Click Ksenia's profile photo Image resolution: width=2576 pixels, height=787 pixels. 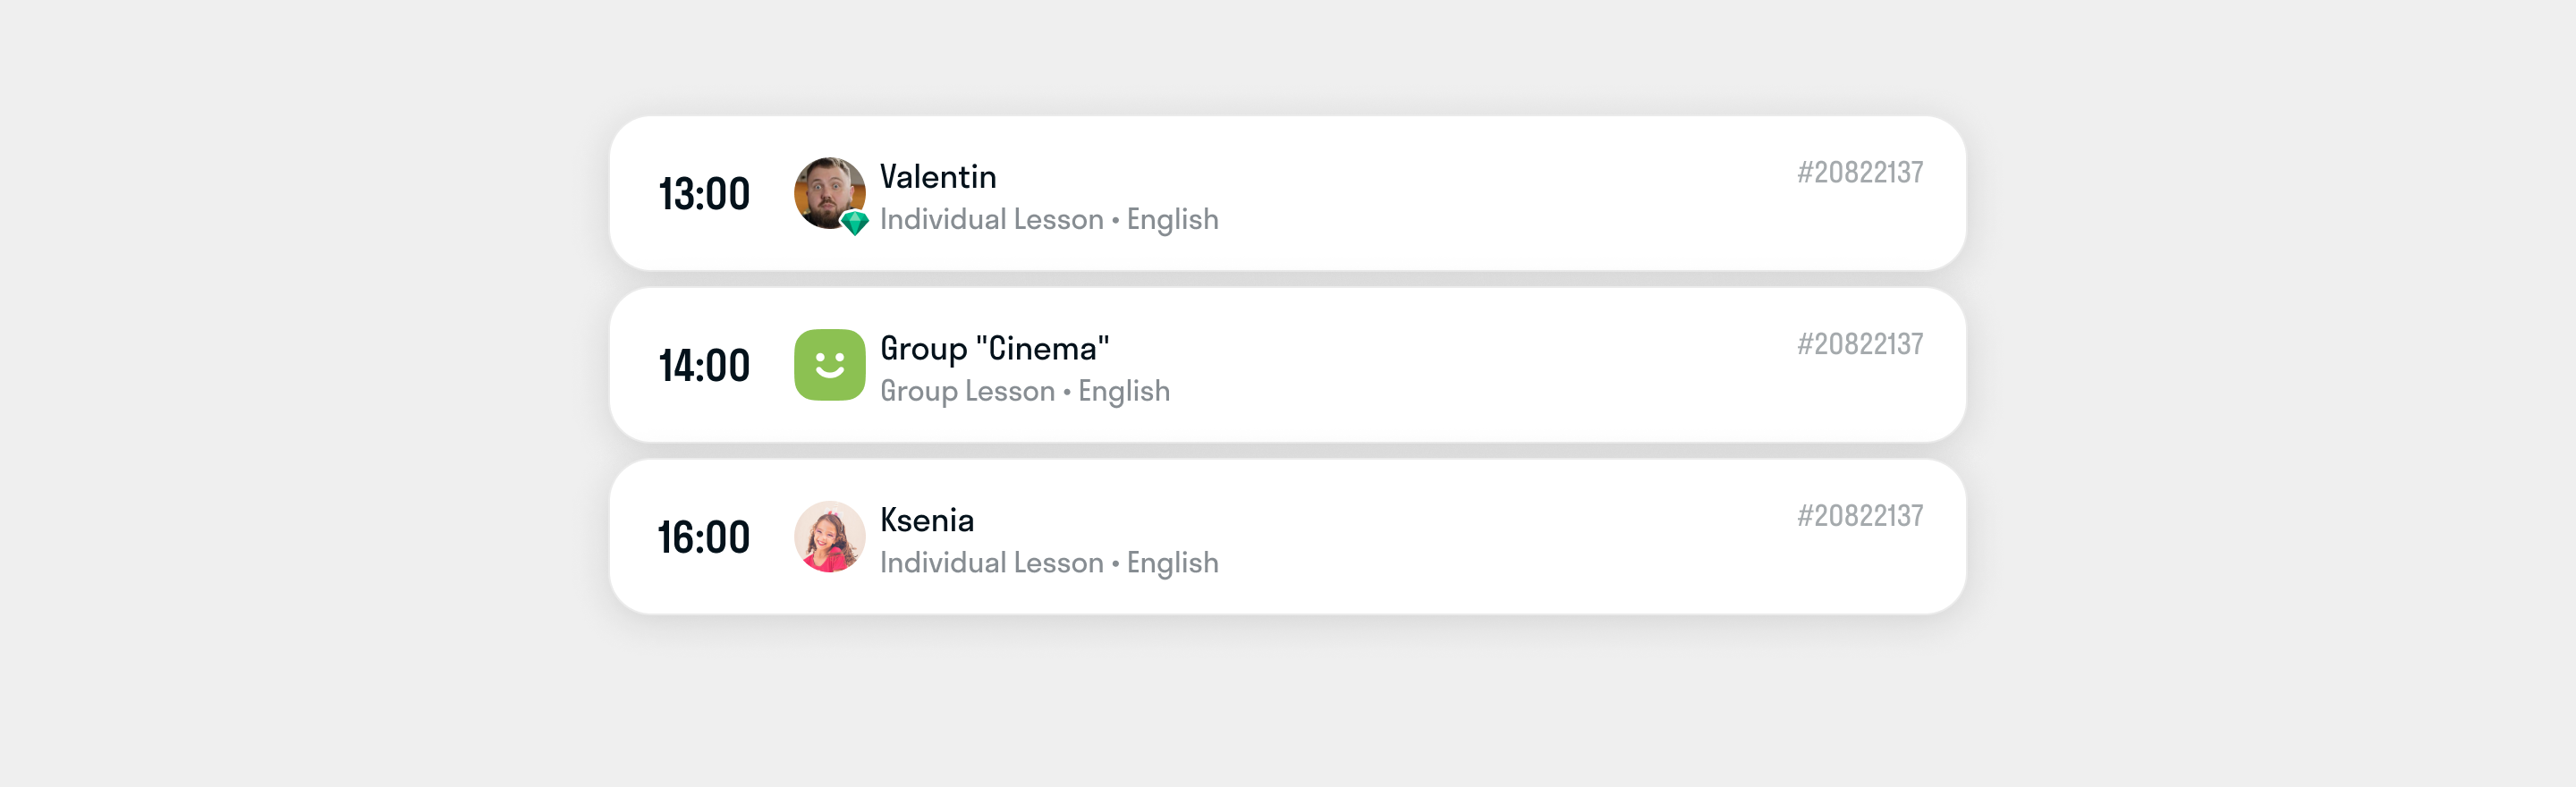tap(829, 537)
